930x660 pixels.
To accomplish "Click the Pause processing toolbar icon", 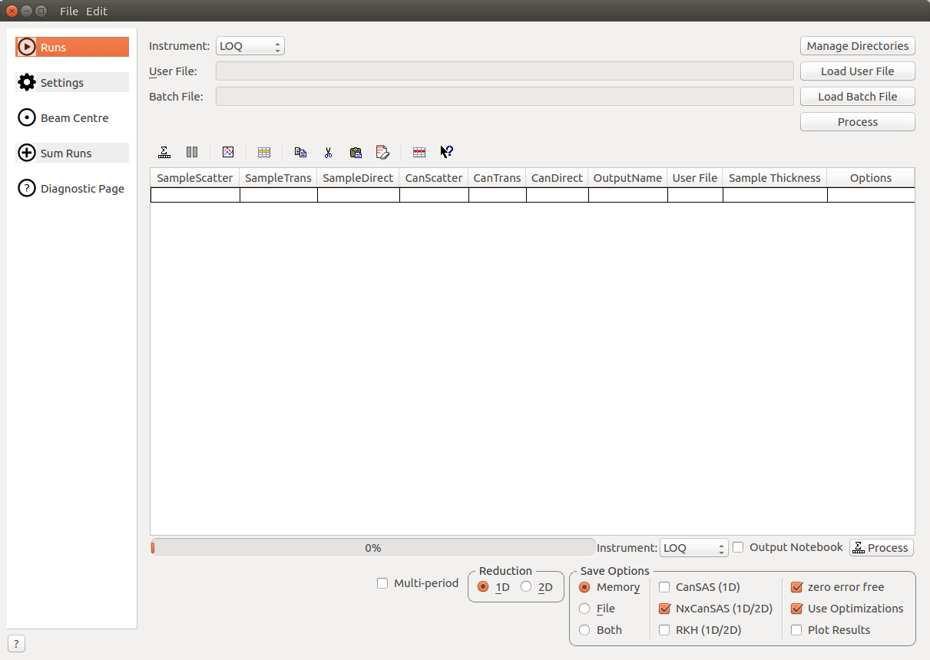I will (192, 152).
